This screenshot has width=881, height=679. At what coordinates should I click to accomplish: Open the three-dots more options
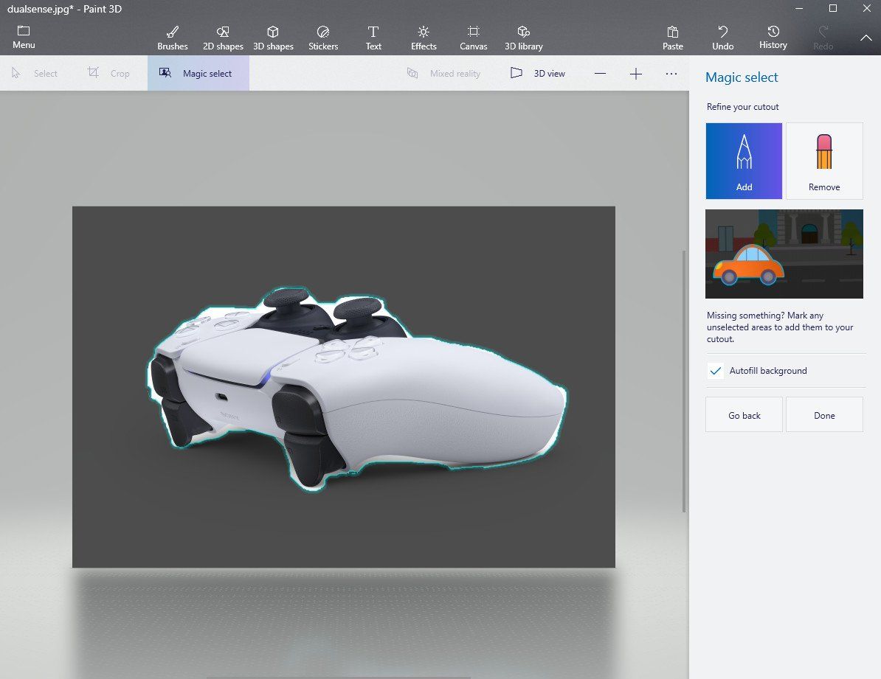point(671,74)
